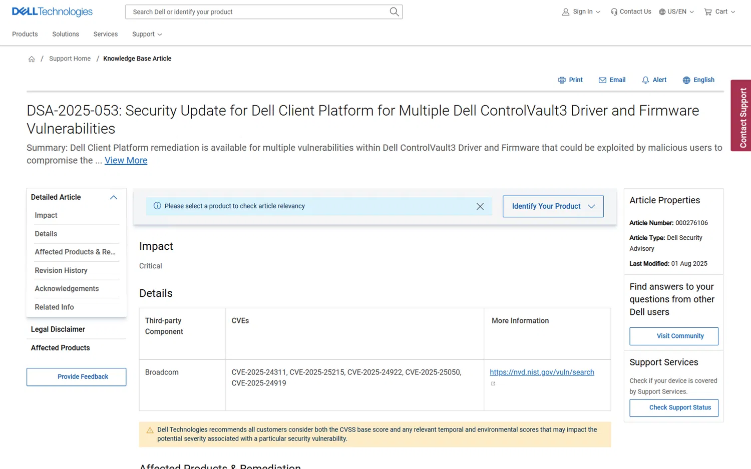751x469 pixels.
Task: Click the Print link text
Action: click(x=576, y=80)
